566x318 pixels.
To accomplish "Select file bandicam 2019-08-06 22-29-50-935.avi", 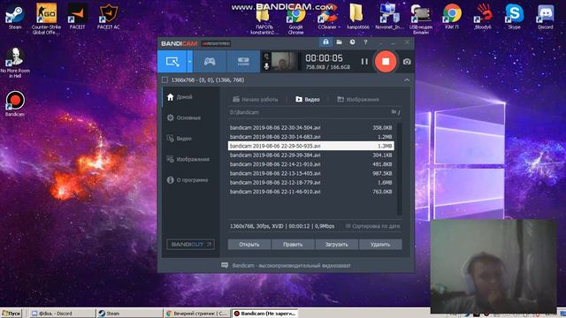I will point(310,146).
